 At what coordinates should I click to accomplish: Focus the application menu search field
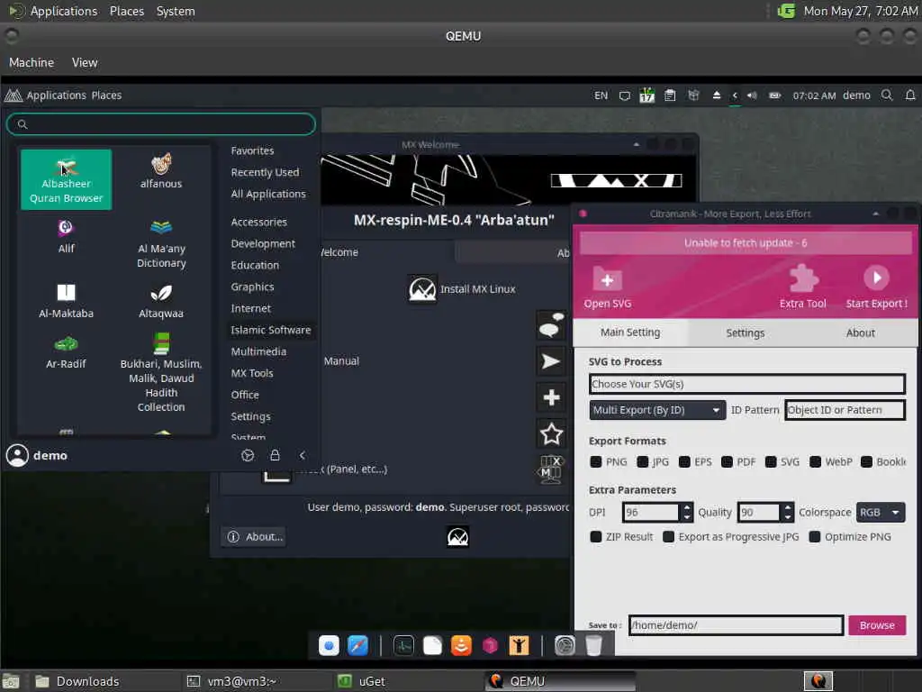pos(160,124)
